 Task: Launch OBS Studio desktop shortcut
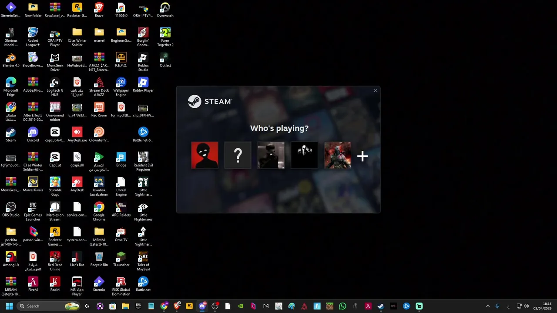click(11, 210)
